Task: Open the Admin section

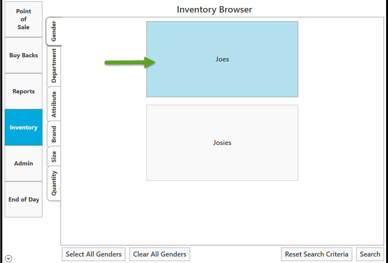Action: 24,164
